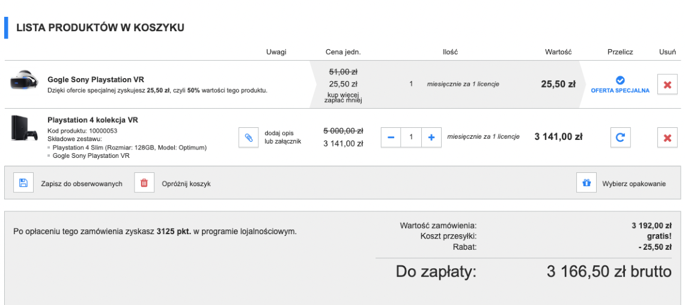Click order value 3 192,00 zł
This screenshot has height=305, width=685.
coord(651,226)
